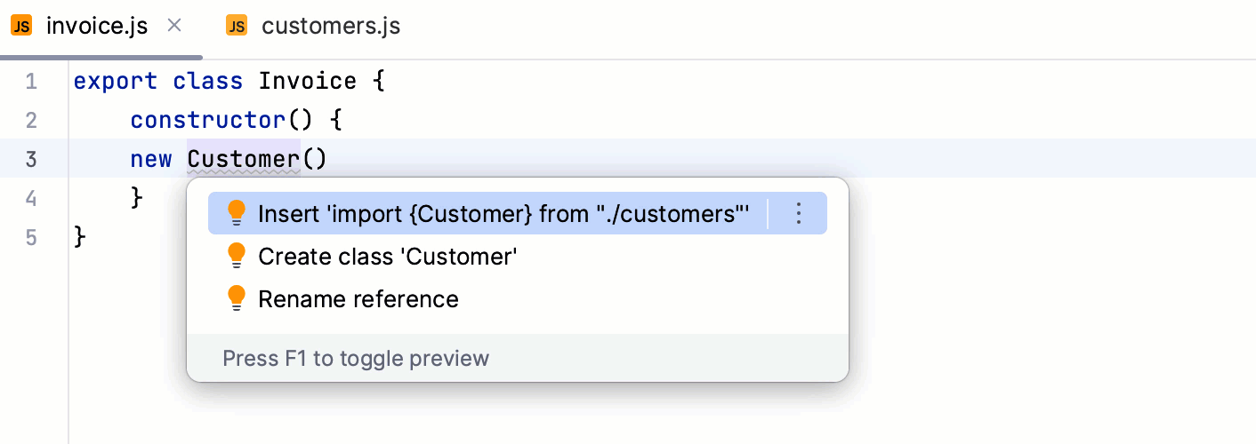Screen dimensions: 1256x444
Task: Select the invoice.js tab
Action: point(96,27)
